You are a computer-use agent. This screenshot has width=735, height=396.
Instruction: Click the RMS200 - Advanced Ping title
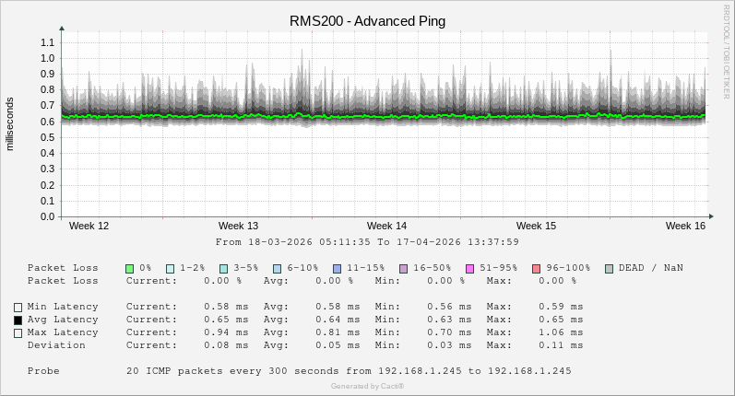point(367,21)
